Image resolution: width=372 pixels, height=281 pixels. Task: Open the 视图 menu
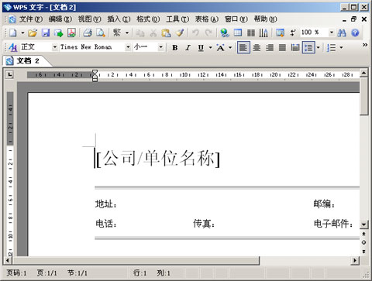[x=89, y=19]
